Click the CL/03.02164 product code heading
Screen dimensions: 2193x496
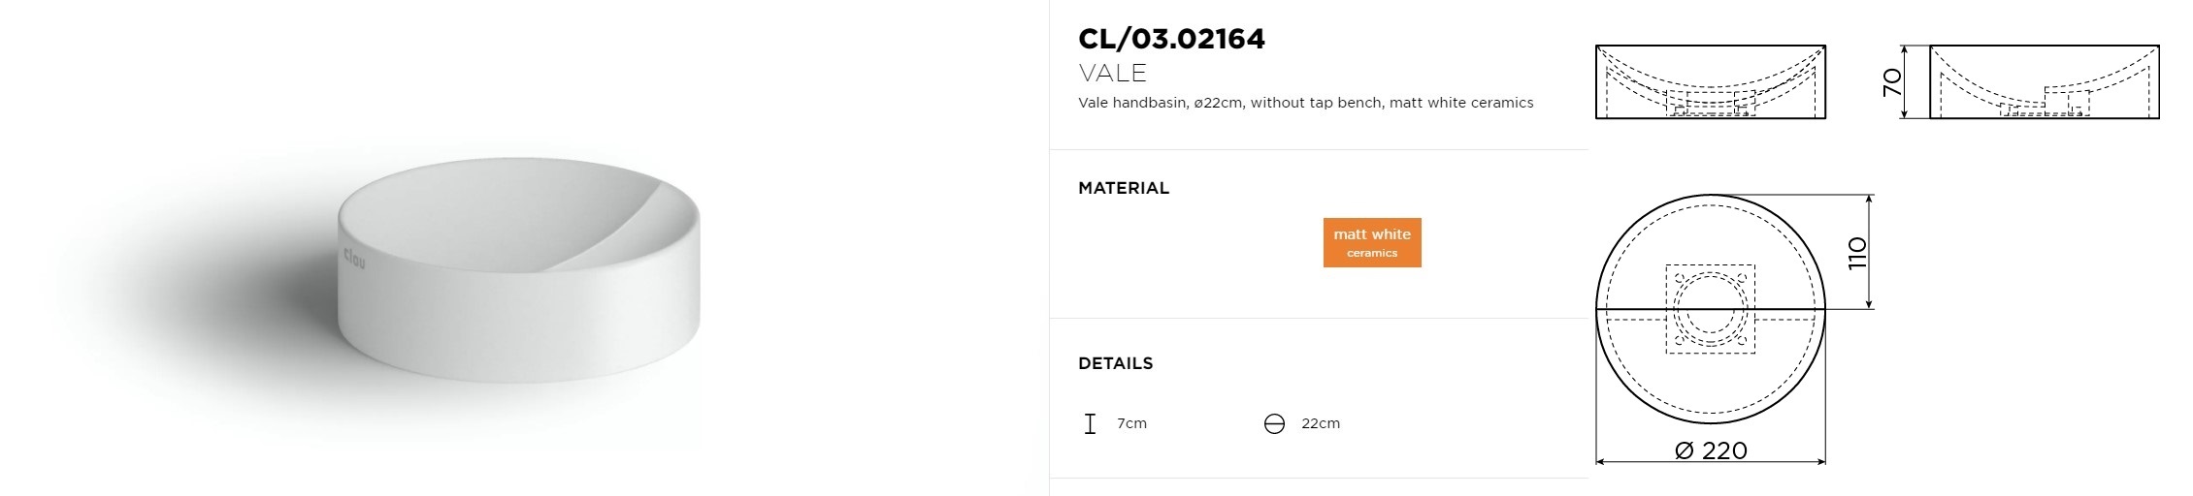pos(1171,39)
